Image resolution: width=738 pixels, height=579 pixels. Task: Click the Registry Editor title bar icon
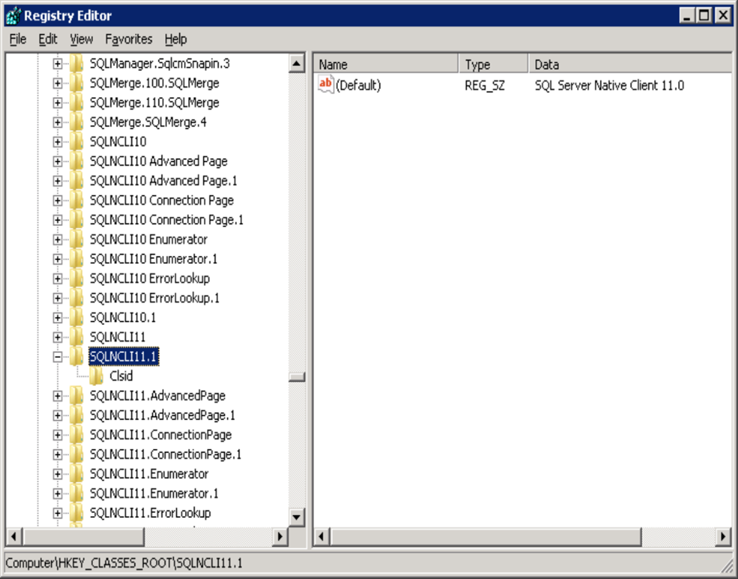pos(13,16)
